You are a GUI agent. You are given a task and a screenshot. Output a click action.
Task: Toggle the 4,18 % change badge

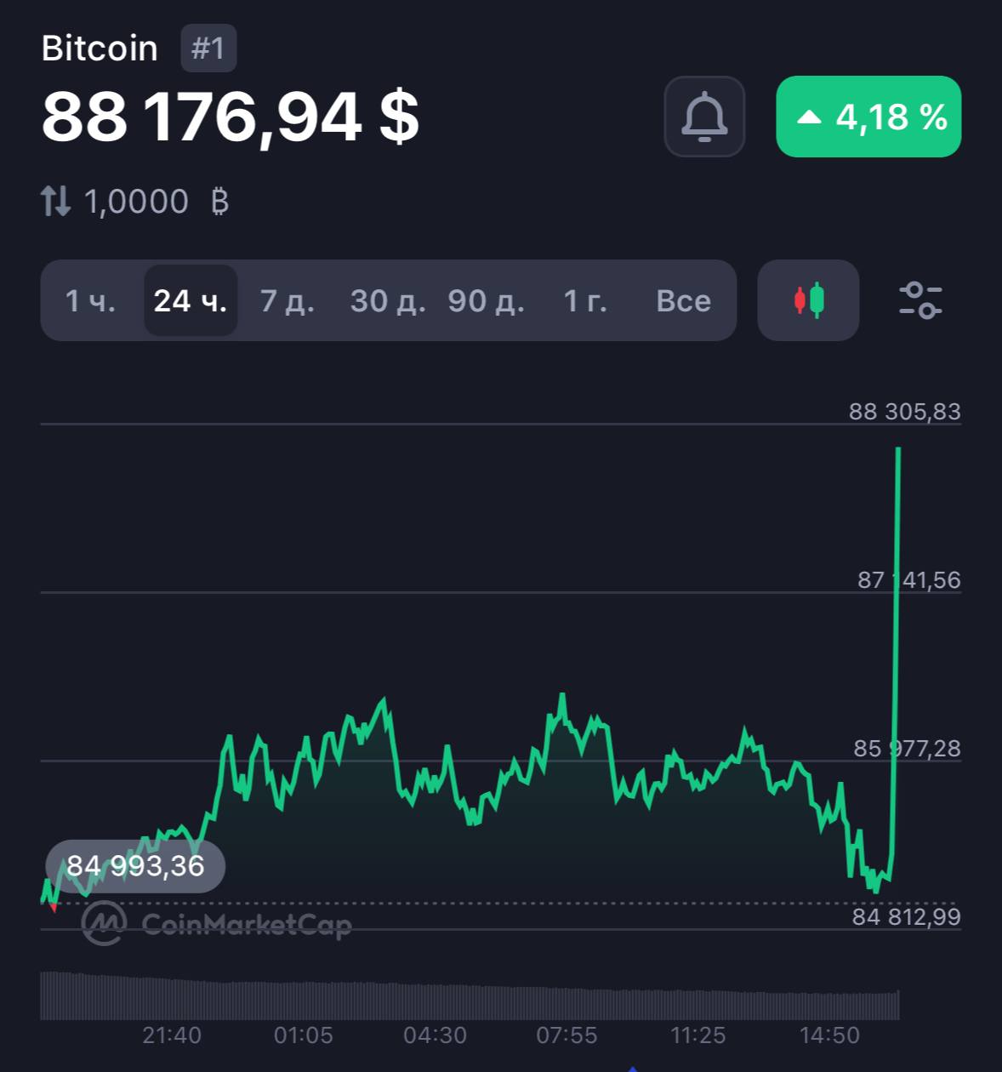868,117
